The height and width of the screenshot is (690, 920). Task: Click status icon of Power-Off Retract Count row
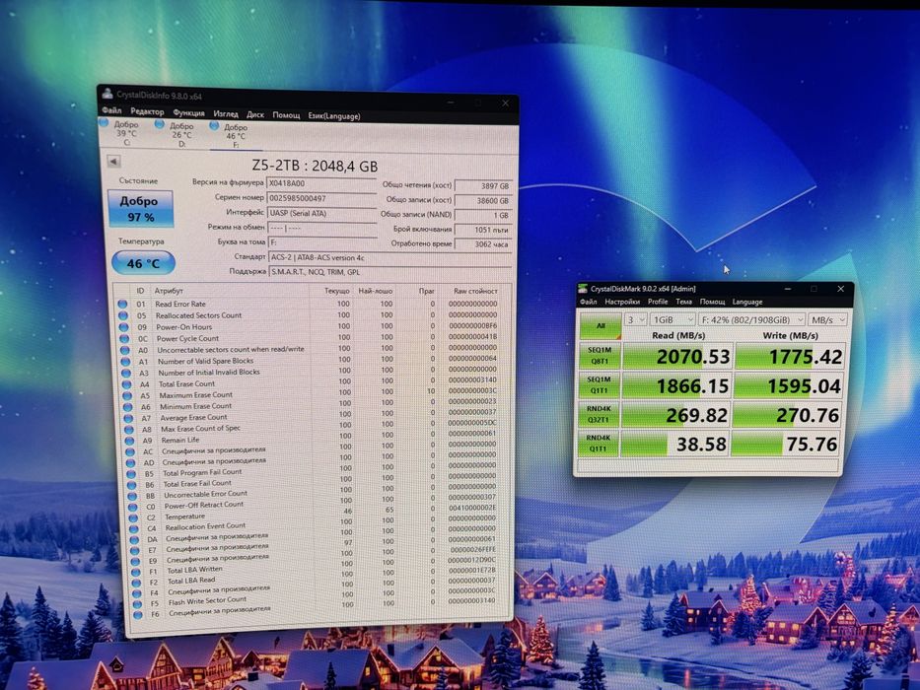click(134, 507)
